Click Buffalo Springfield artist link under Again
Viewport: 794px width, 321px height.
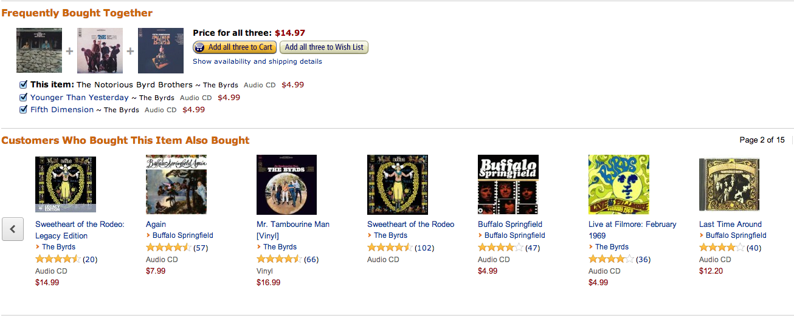[x=182, y=235]
